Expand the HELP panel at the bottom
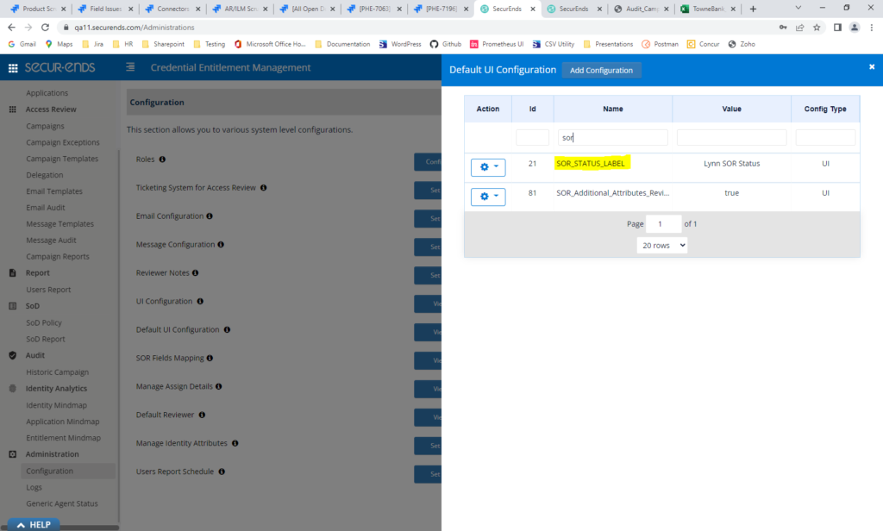The image size is (883, 531). 34,525
